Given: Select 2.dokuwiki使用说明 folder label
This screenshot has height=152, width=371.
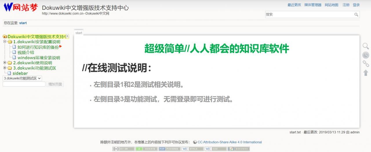Looking at the screenshot, I should (x=32, y=63).
